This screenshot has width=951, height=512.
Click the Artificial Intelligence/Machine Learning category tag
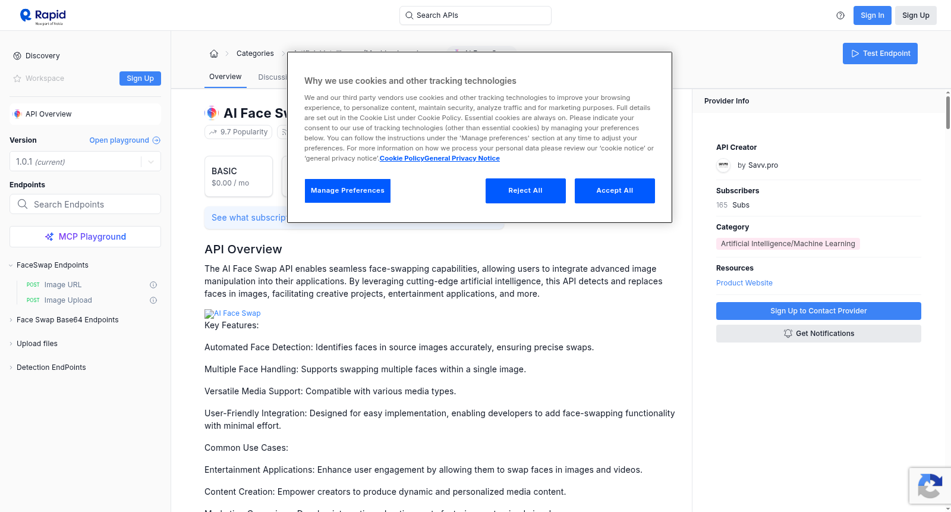(788, 244)
